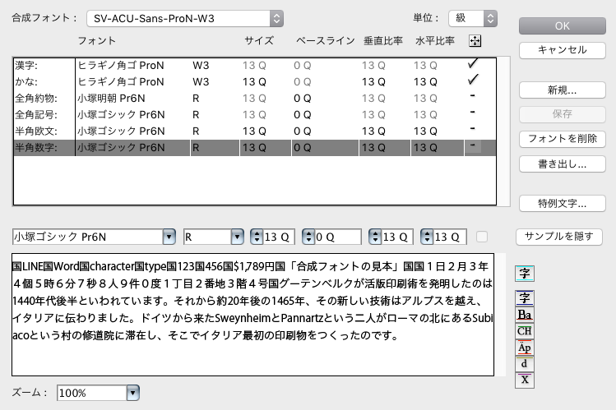Tick the checkbox beside the horizontal scale field
The width and height of the screenshot is (616, 410).
482,237
